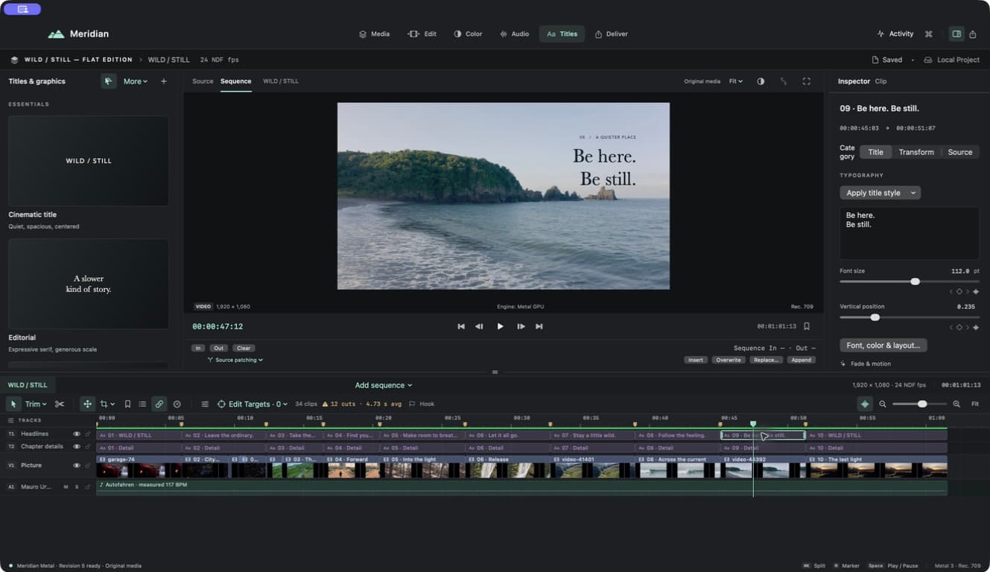Click the link icon above the viewer

click(x=784, y=81)
